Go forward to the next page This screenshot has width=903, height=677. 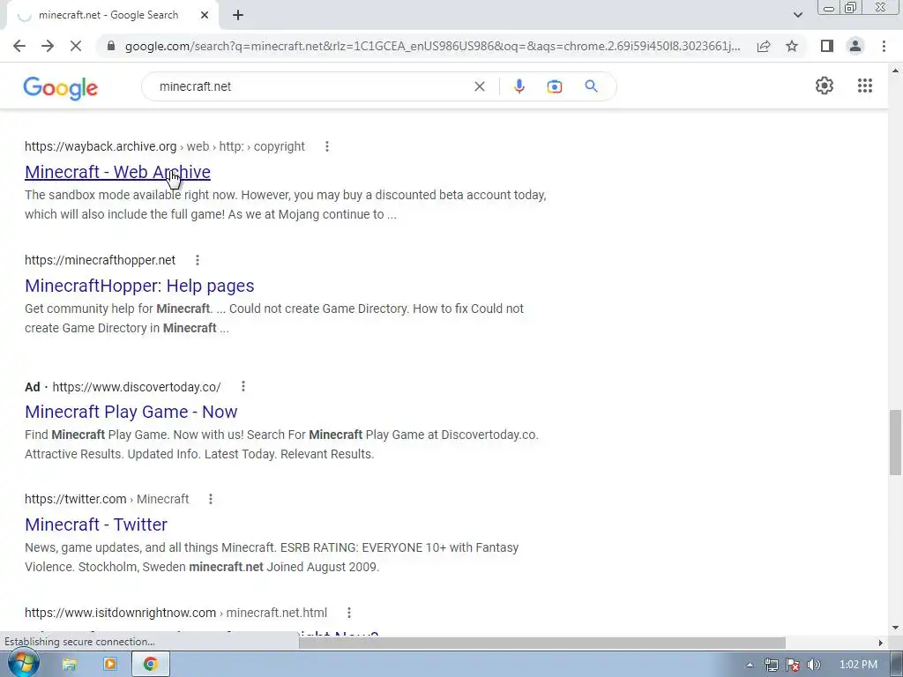click(x=48, y=46)
